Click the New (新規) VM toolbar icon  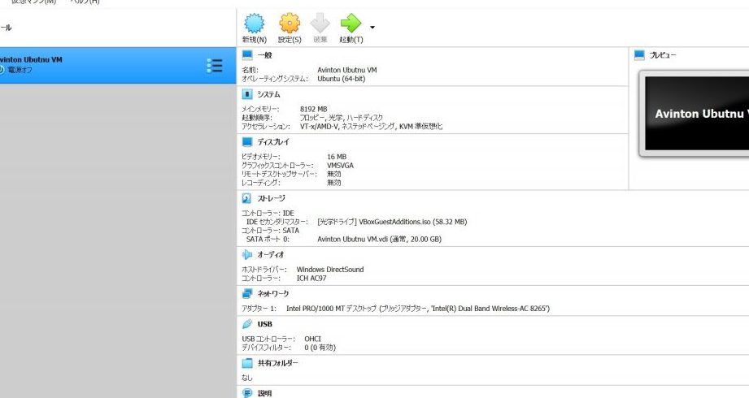click(254, 23)
